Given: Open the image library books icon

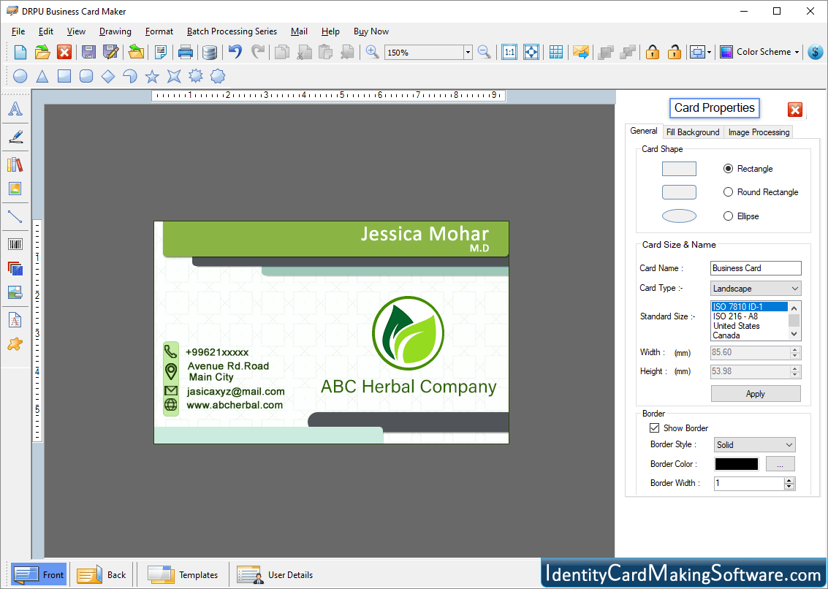Looking at the screenshot, I should coord(15,165).
